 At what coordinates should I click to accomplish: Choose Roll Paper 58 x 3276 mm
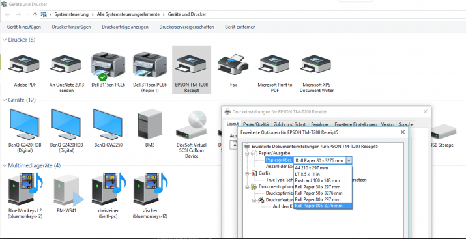[323, 193]
